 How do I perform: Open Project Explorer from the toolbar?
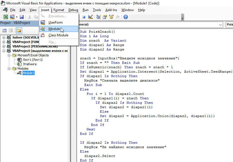[98, 17]
